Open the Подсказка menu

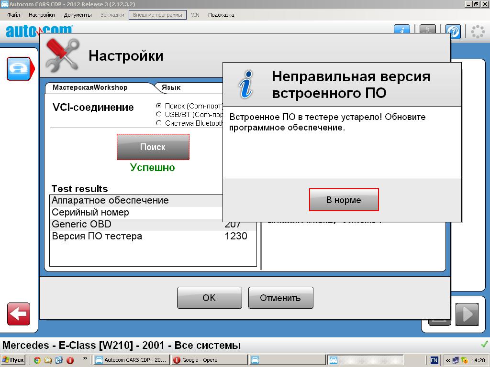(x=221, y=15)
